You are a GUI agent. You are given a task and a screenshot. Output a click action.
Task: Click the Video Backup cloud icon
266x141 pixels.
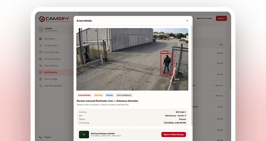pos(40,66)
